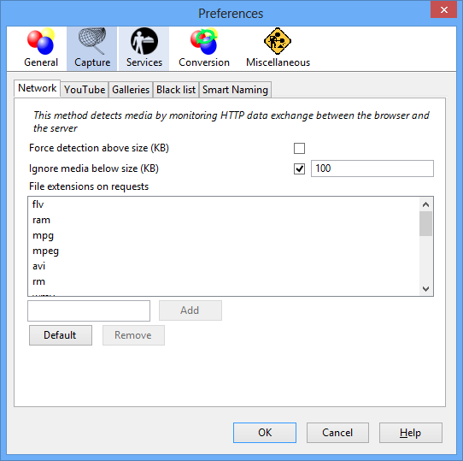The image size is (463, 461).
Task: Close the Preferences dialog window
Action: tap(443, 9)
